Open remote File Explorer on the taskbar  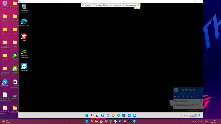tap(113, 115)
